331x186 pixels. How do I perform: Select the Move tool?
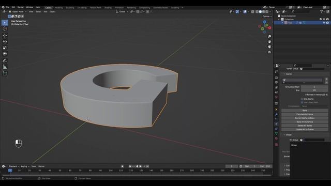[5, 36]
